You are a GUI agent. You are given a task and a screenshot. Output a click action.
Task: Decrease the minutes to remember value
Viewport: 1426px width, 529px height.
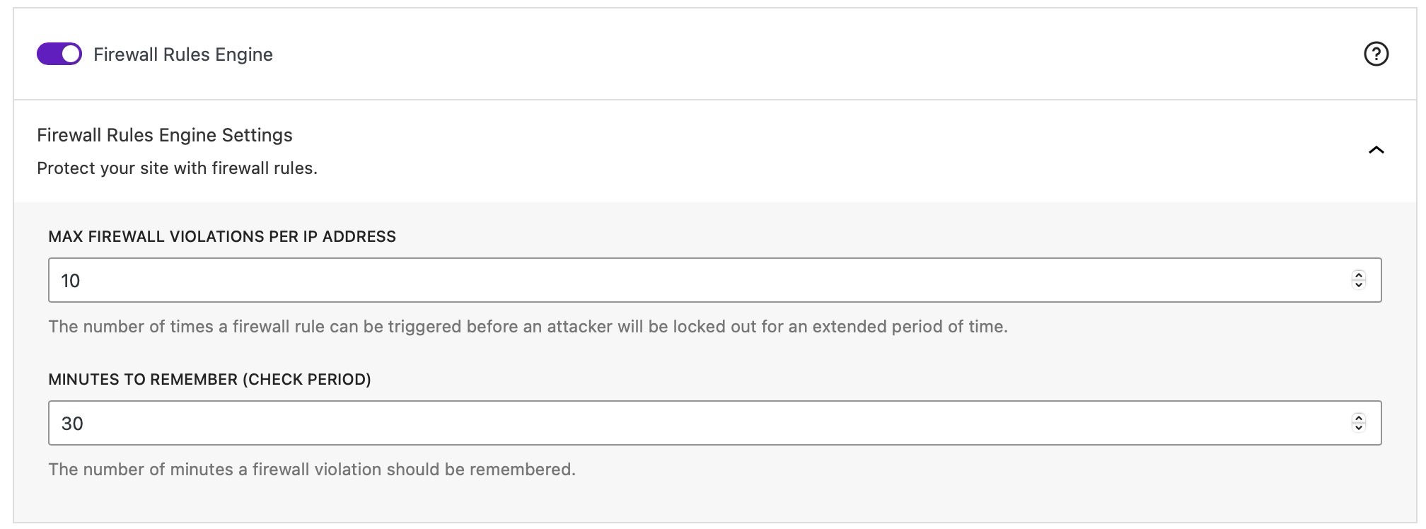coord(1358,428)
